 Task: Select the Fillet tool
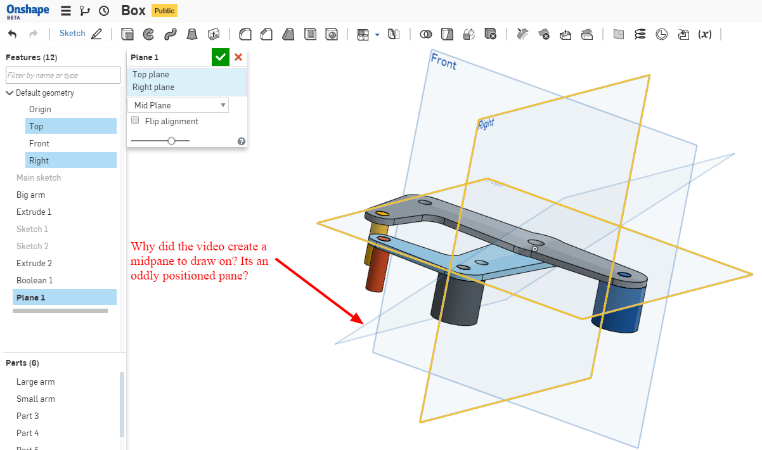[x=245, y=34]
